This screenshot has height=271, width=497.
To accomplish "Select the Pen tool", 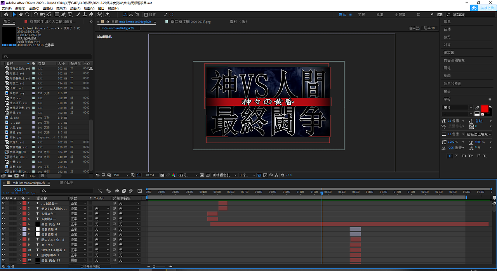I will tap(63, 14).
